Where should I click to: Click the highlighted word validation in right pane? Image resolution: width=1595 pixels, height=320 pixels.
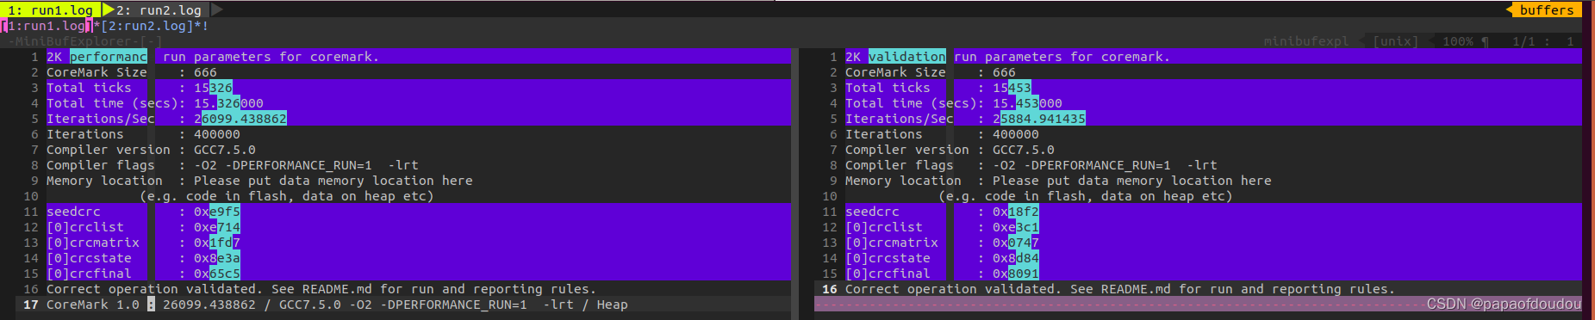tap(907, 57)
